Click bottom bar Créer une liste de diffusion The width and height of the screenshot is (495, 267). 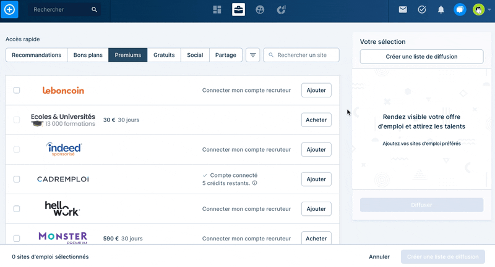[442, 257]
